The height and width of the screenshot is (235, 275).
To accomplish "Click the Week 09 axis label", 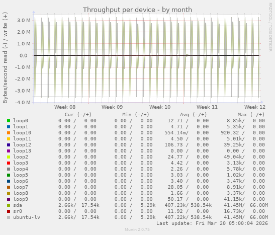I will point(112,107).
